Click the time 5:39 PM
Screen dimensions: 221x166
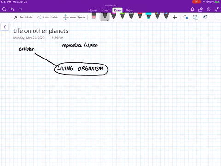tap(58, 38)
